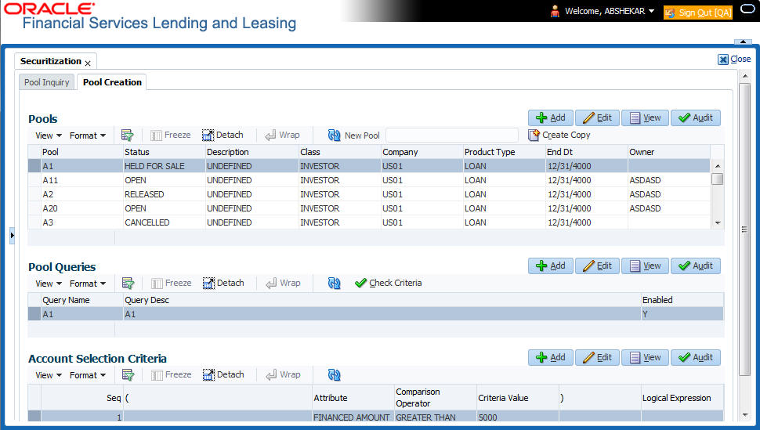Detach the Account Selection Criteria table
760x430 pixels.
(x=223, y=374)
